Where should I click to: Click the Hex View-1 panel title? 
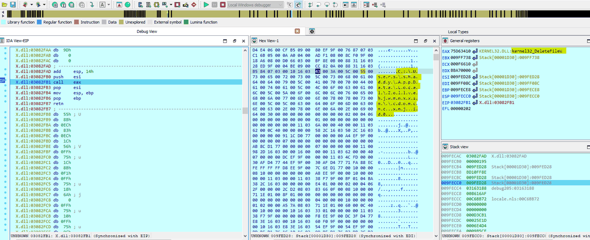[x=269, y=41]
